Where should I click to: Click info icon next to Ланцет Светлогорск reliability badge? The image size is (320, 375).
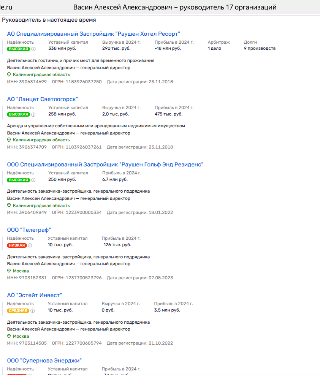point(33,114)
